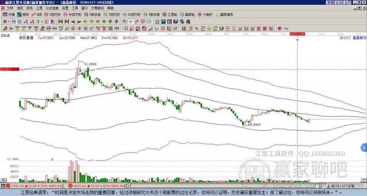
Task: Toggle the crosshair cursor tool
Action: pos(130,22)
